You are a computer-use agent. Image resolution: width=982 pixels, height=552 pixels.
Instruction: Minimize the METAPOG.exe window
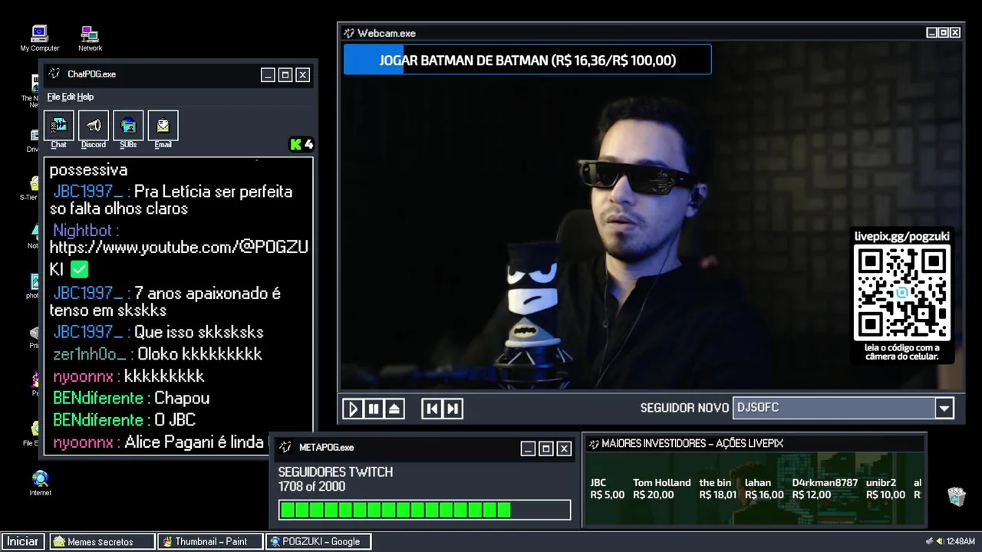click(527, 449)
